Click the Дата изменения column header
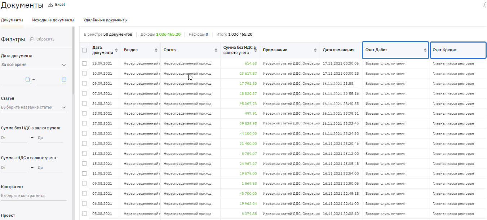 [x=338, y=50]
